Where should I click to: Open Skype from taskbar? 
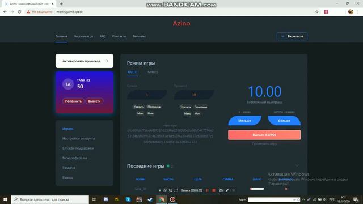[x=128, y=199]
